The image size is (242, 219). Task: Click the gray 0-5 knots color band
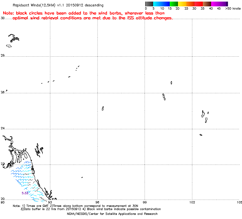(x=149, y=4)
